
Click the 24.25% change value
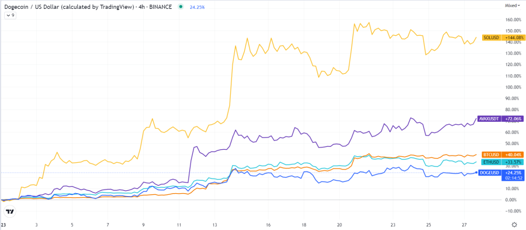click(198, 6)
